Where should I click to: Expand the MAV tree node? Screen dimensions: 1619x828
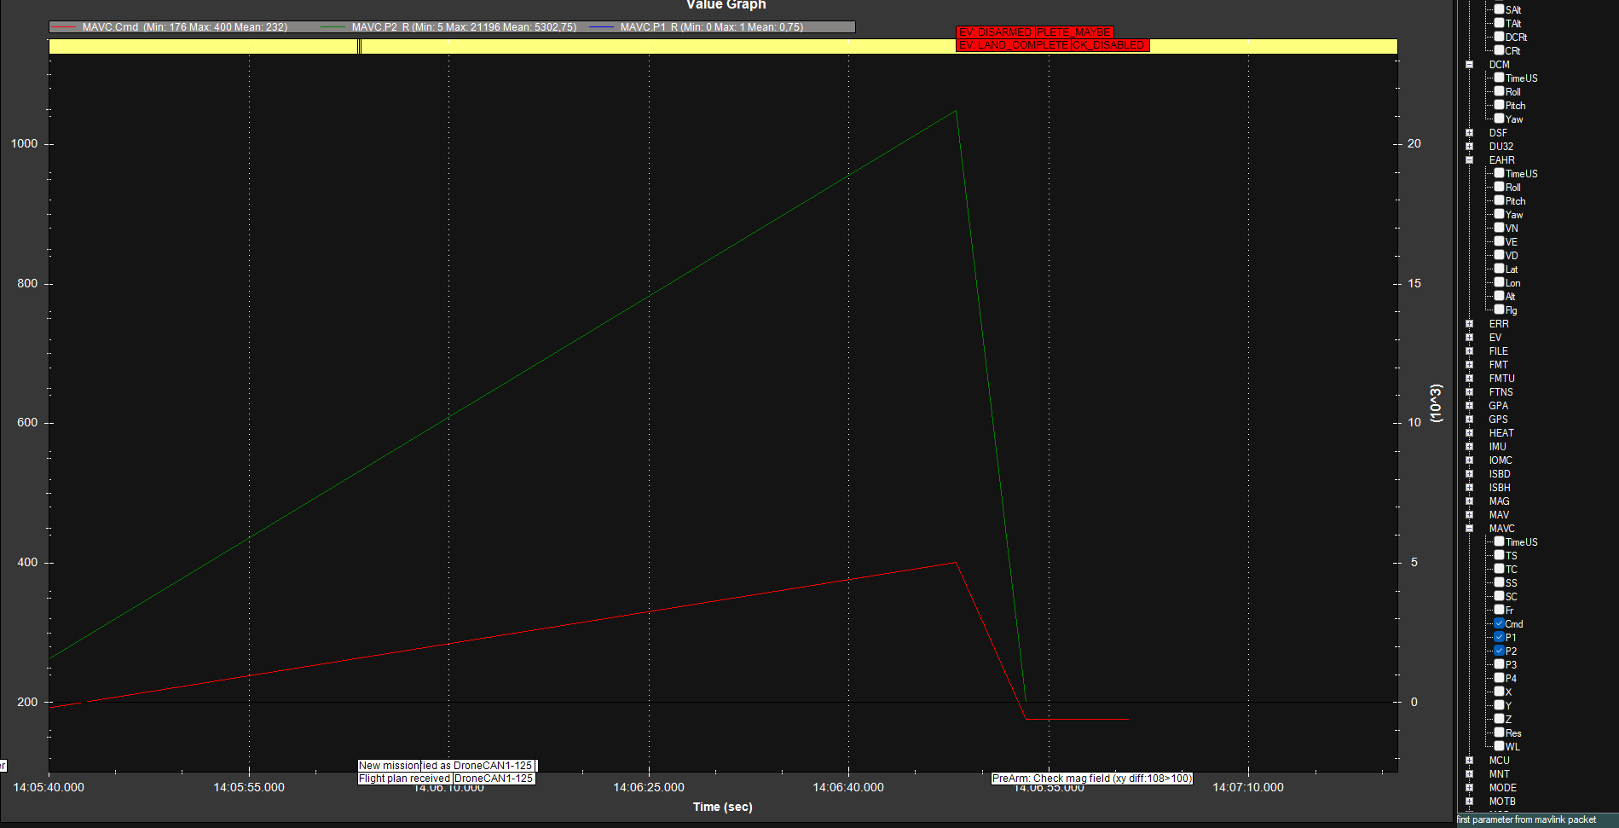[x=1469, y=515]
